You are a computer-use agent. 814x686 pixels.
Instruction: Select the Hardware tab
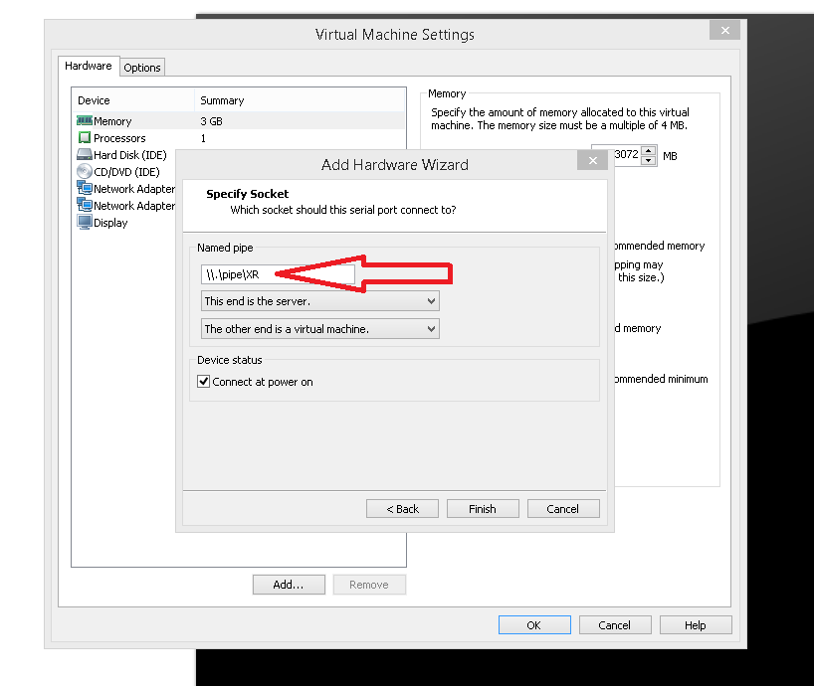point(89,66)
